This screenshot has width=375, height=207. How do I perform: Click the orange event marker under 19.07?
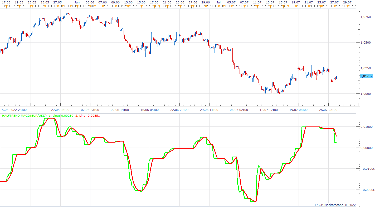pyautogui.click(x=296, y=6)
